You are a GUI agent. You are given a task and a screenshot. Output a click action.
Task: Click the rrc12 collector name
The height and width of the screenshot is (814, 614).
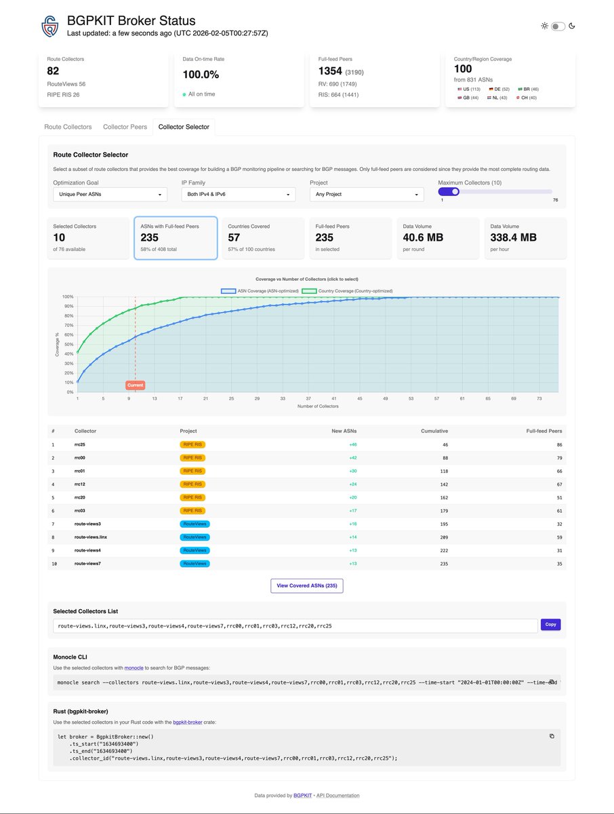pyautogui.click(x=81, y=484)
